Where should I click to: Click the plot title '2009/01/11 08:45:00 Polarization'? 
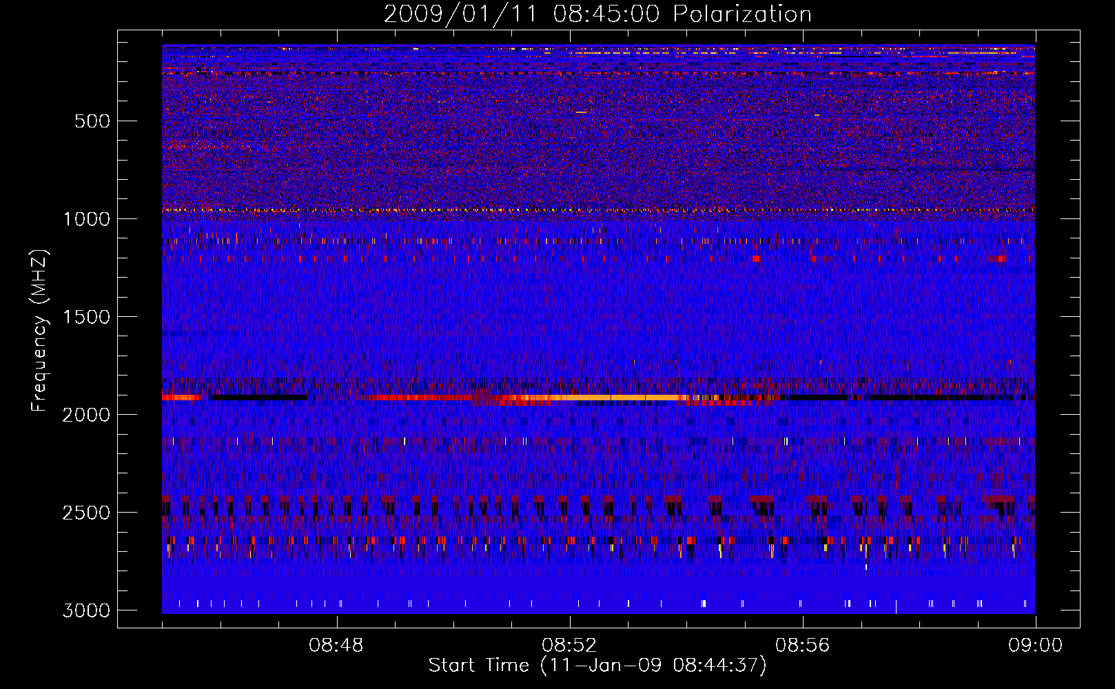(597, 14)
